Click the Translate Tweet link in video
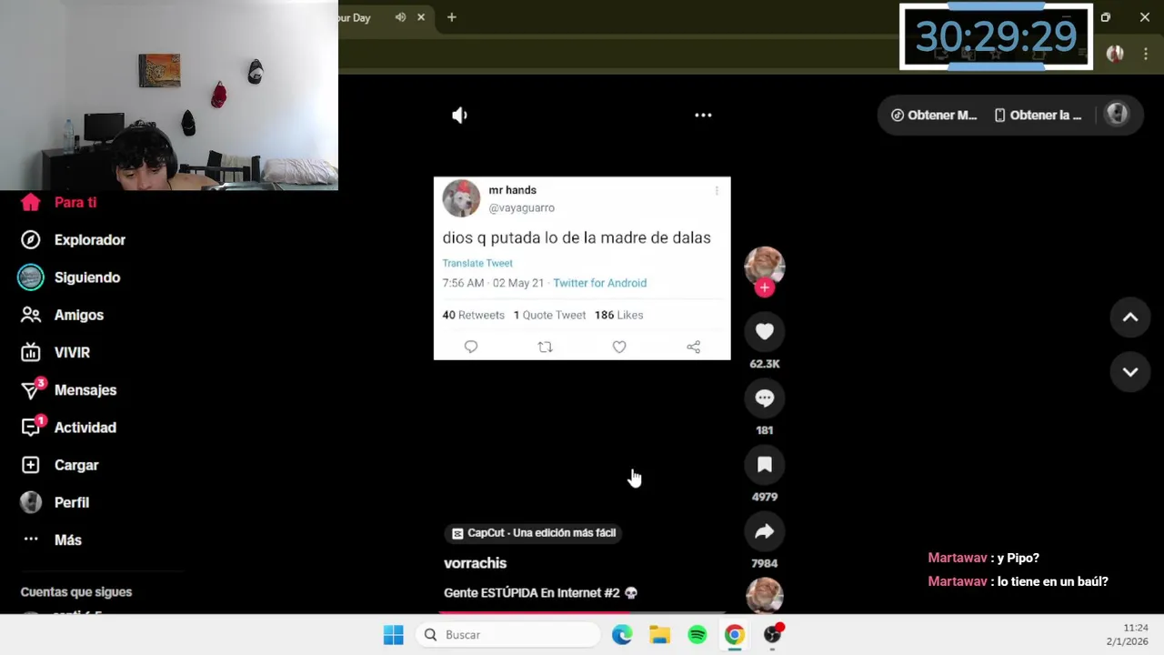The height and width of the screenshot is (655, 1164). pos(477,263)
